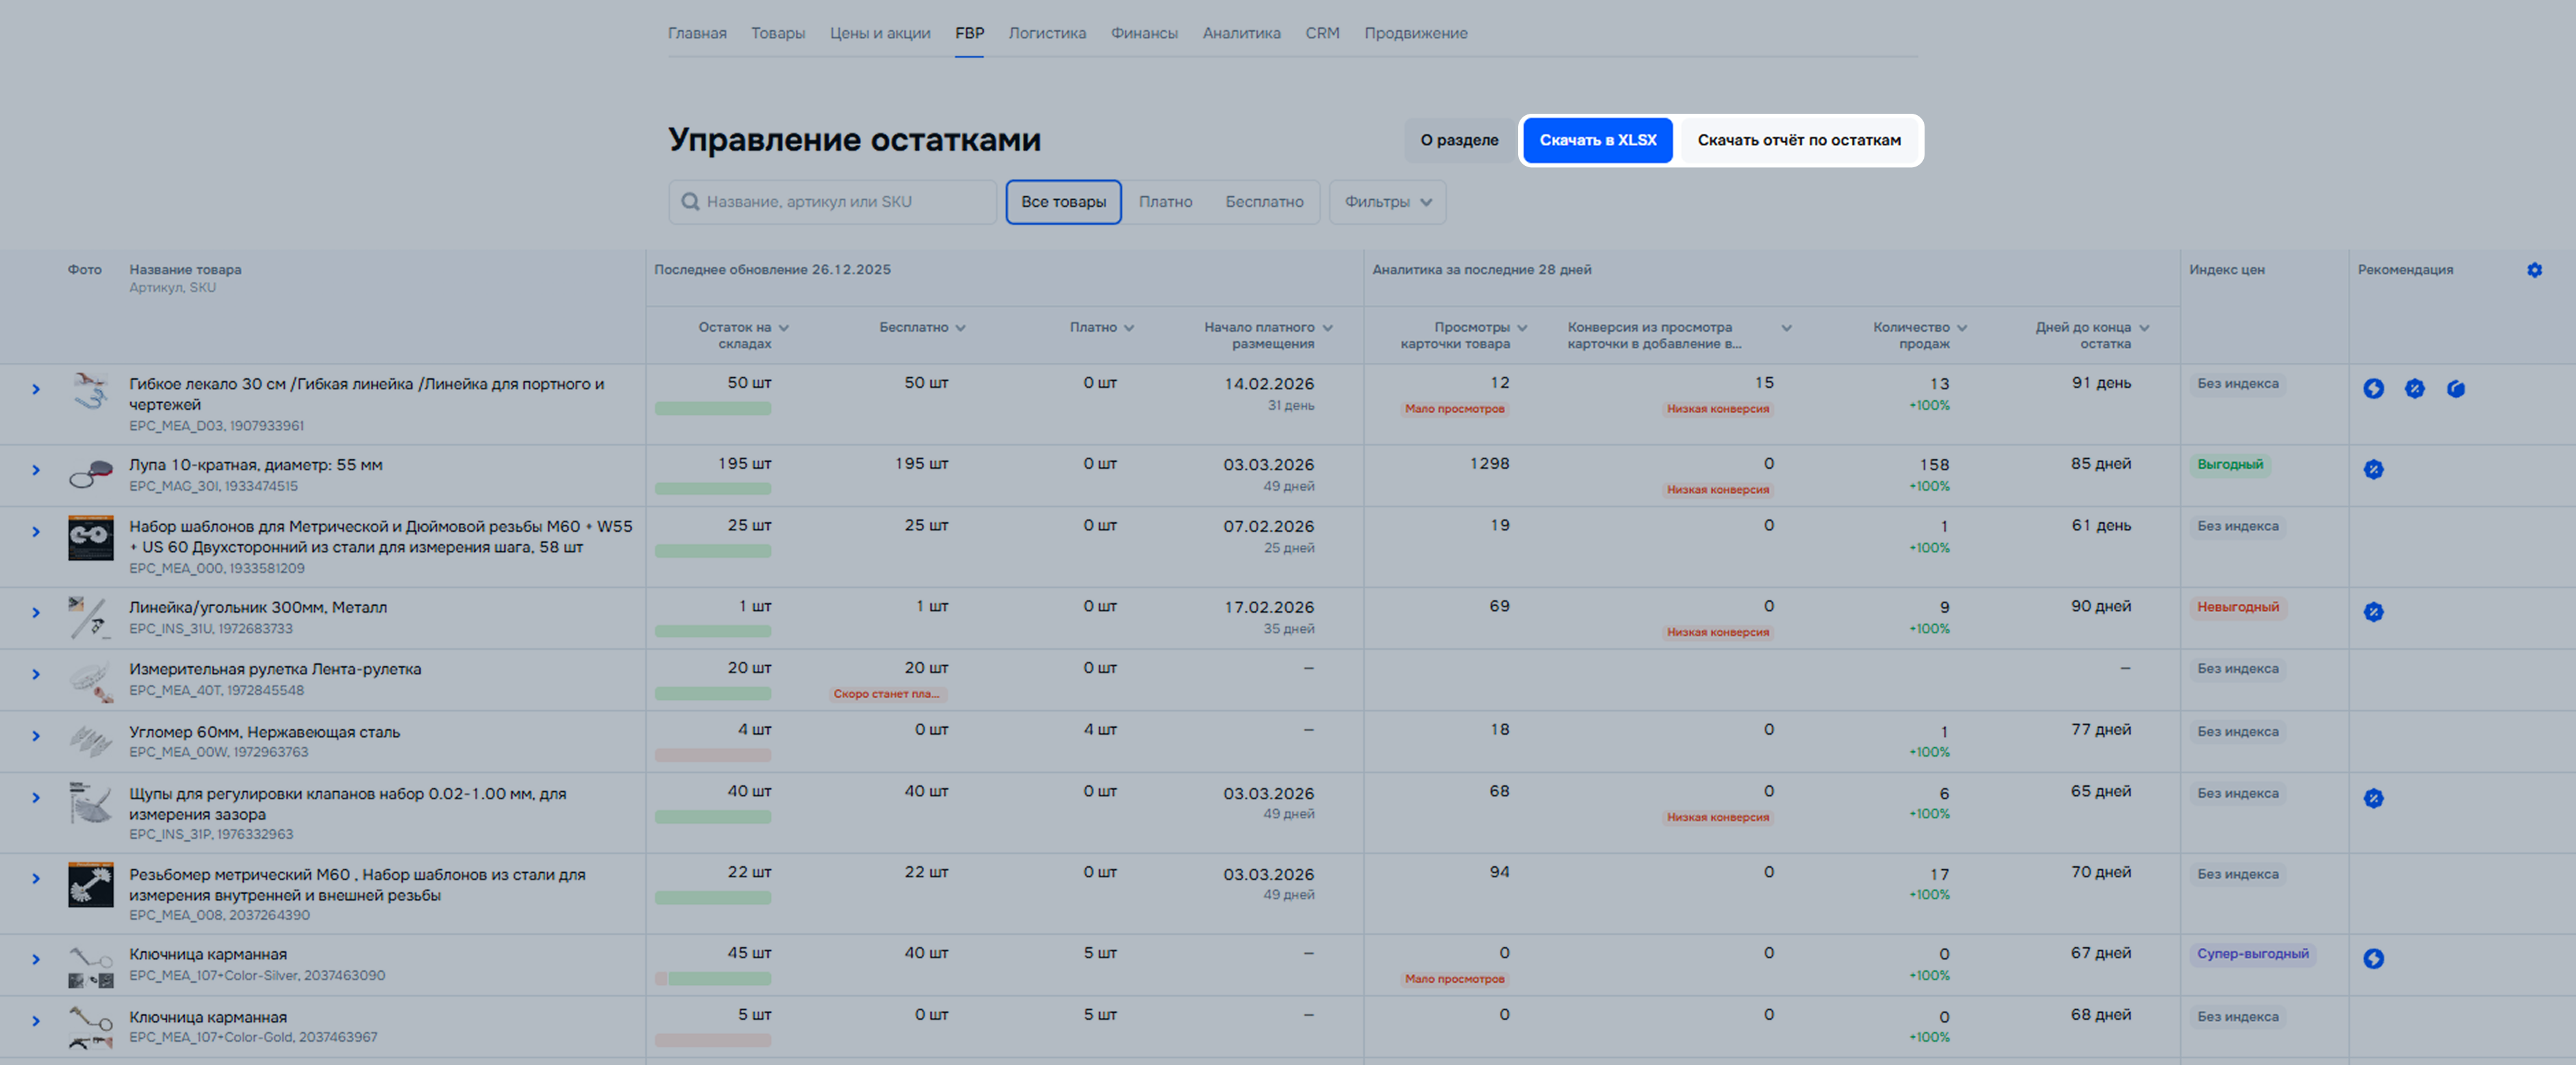Expand the Лупа 10-кратная product row
The image size is (2576, 1065).
pyautogui.click(x=36, y=470)
